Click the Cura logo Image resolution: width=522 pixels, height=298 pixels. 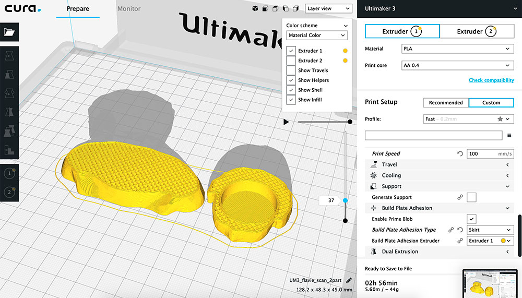(x=22, y=8)
